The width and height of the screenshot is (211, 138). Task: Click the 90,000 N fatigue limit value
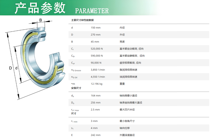click(96, 63)
